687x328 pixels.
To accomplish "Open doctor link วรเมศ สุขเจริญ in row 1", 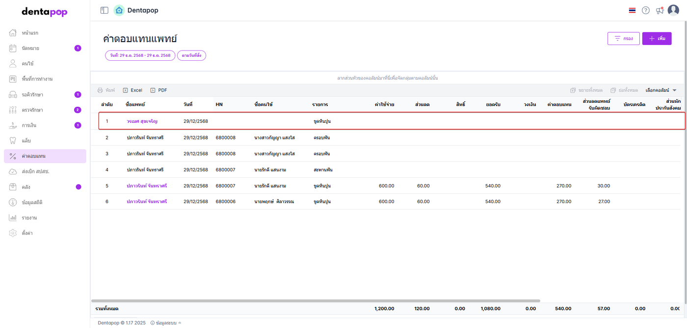I will tap(142, 121).
